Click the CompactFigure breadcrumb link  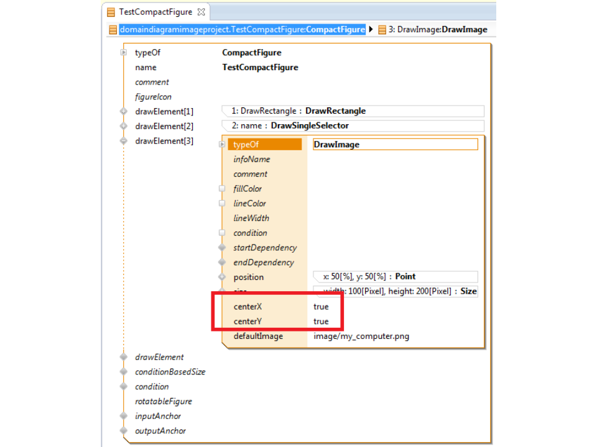335,30
